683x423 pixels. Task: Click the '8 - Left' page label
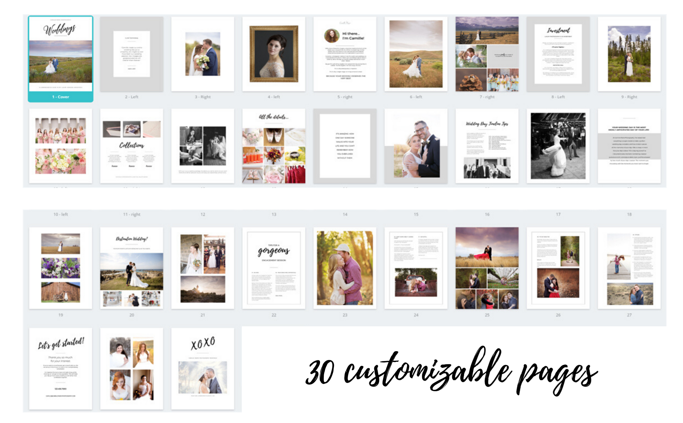tap(558, 97)
